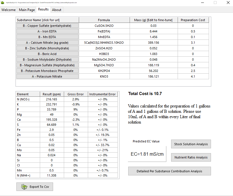Edit the Calcium Nitrate mass 389.156
Screen dimensions: 233x196
154,43
